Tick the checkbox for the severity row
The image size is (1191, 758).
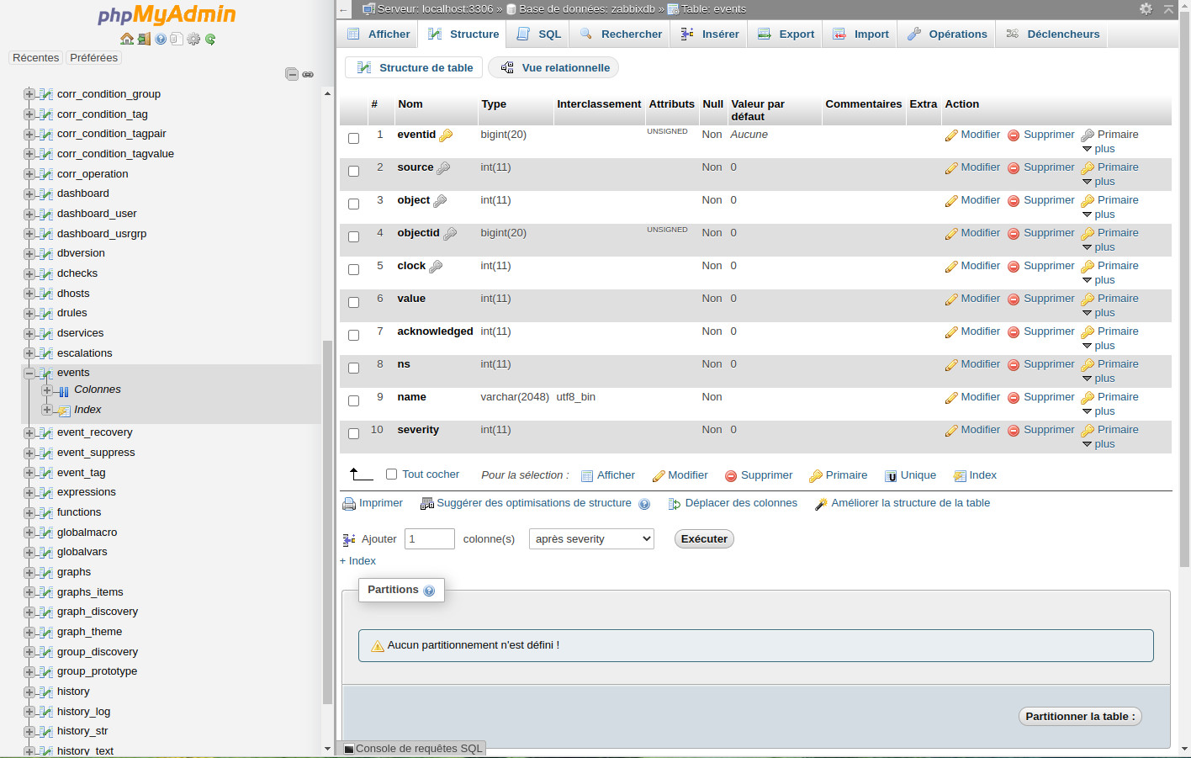pyautogui.click(x=354, y=433)
